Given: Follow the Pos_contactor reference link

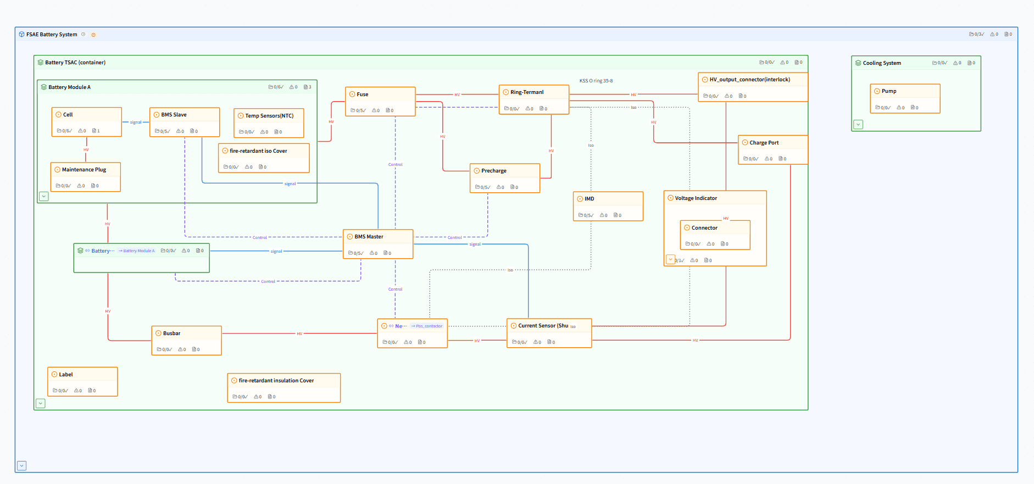Looking at the screenshot, I should (427, 326).
